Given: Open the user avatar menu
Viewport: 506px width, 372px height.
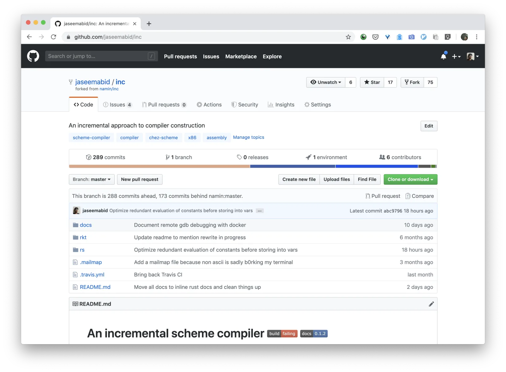Looking at the screenshot, I should coord(472,56).
